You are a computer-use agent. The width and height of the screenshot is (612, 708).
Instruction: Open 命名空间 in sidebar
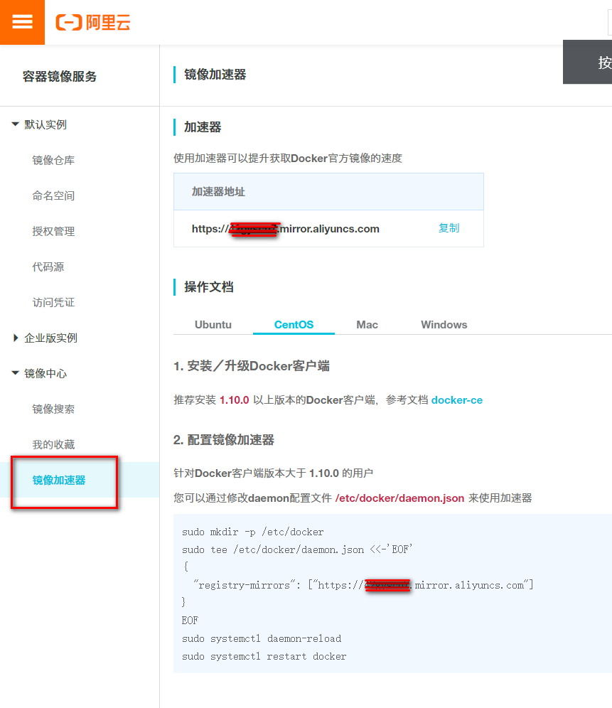coord(53,196)
